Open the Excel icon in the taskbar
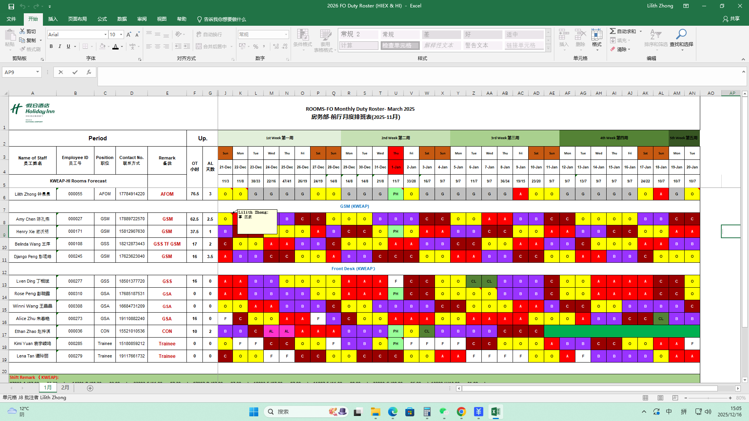The image size is (749, 421). (x=495, y=412)
